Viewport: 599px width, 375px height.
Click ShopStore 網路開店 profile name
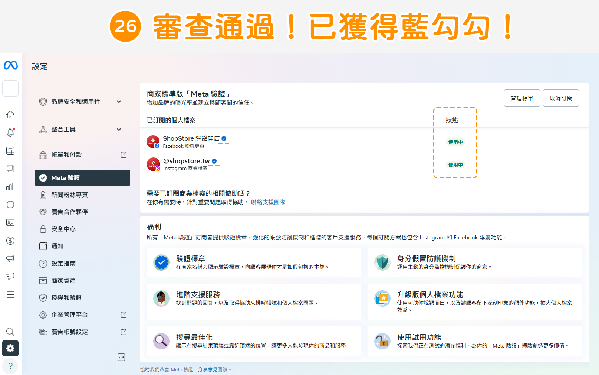click(191, 138)
